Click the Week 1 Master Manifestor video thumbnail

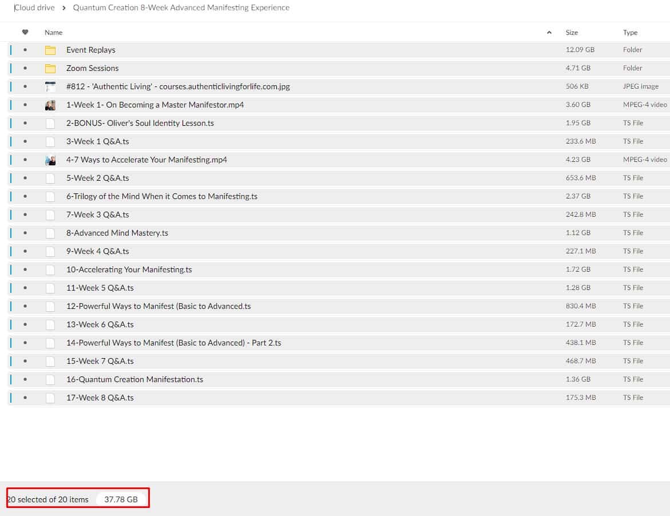coord(50,105)
